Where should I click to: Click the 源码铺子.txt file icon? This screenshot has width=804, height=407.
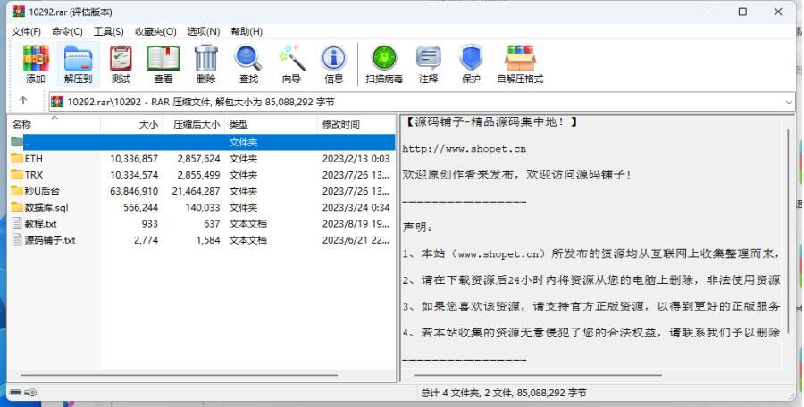pyautogui.click(x=17, y=240)
